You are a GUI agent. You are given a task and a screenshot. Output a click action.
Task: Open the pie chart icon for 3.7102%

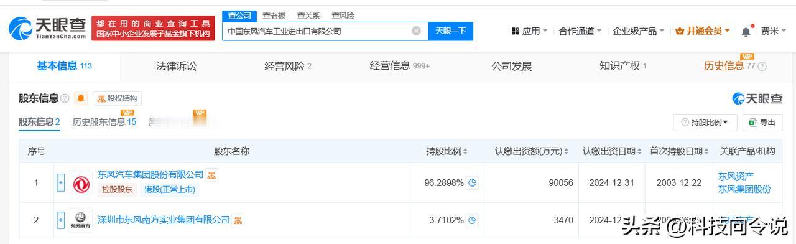point(473,220)
